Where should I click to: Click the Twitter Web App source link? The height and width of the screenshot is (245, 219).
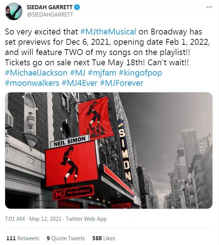coord(86,219)
